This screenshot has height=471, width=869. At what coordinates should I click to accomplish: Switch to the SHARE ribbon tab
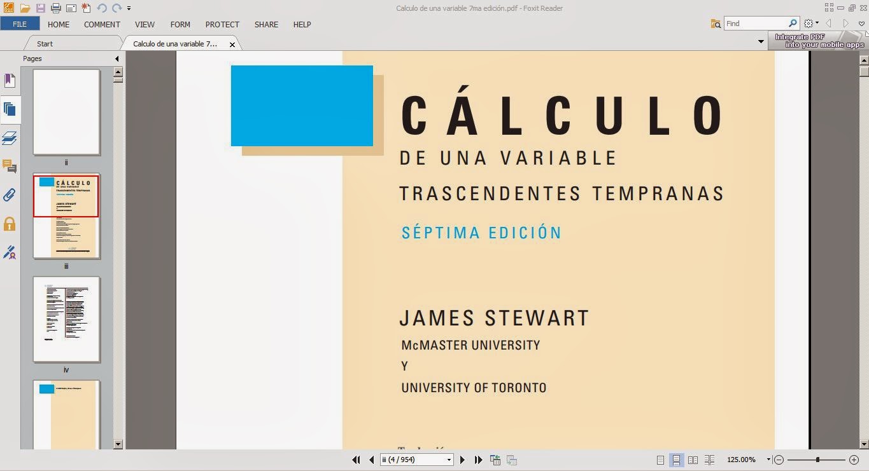266,24
